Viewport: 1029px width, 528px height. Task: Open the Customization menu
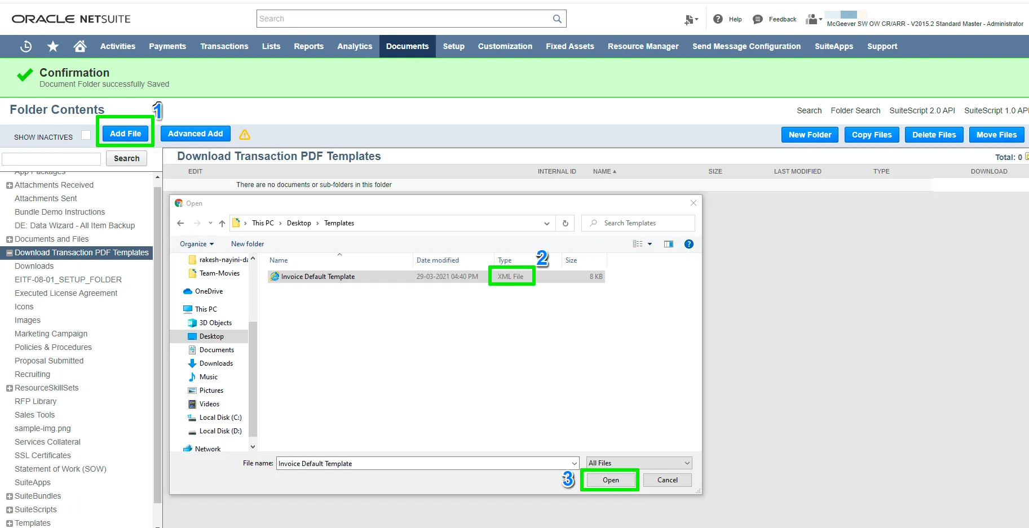pyautogui.click(x=505, y=46)
